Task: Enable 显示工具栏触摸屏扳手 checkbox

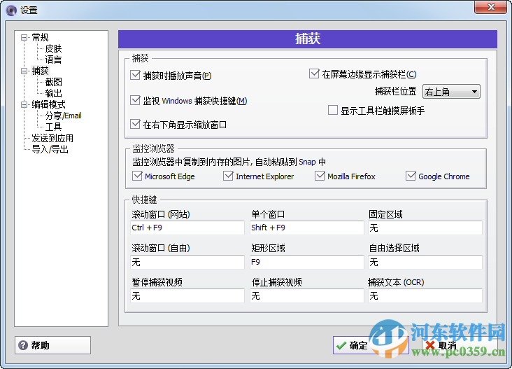Action: pos(333,110)
